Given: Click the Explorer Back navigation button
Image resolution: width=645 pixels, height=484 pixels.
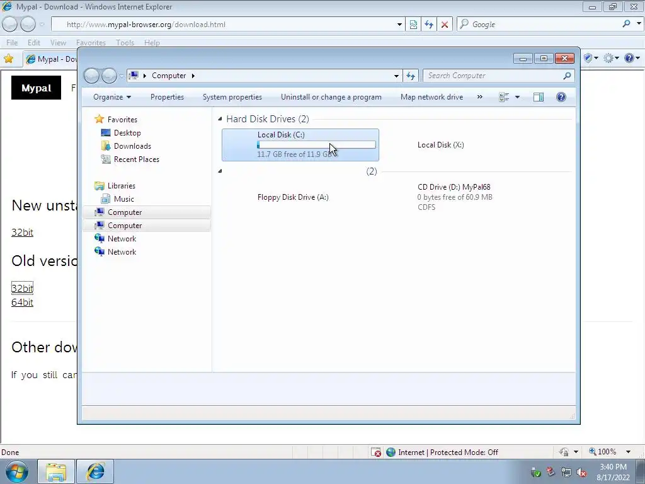Looking at the screenshot, I should click(91, 76).
